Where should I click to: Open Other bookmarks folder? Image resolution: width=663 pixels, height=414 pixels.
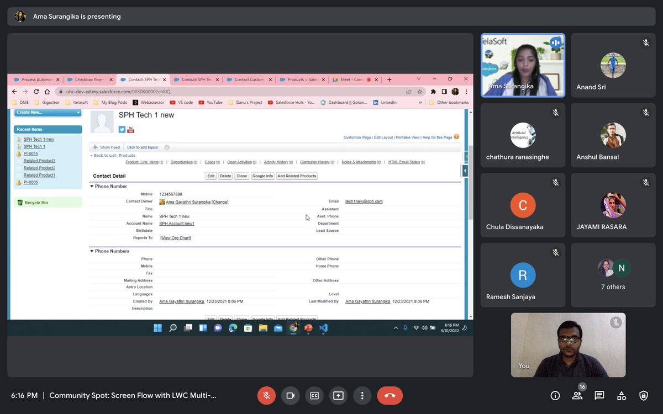(449, 102)
